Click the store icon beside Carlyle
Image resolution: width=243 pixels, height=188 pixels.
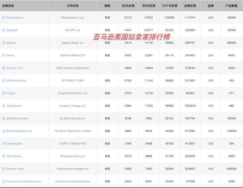pos(4,93)
